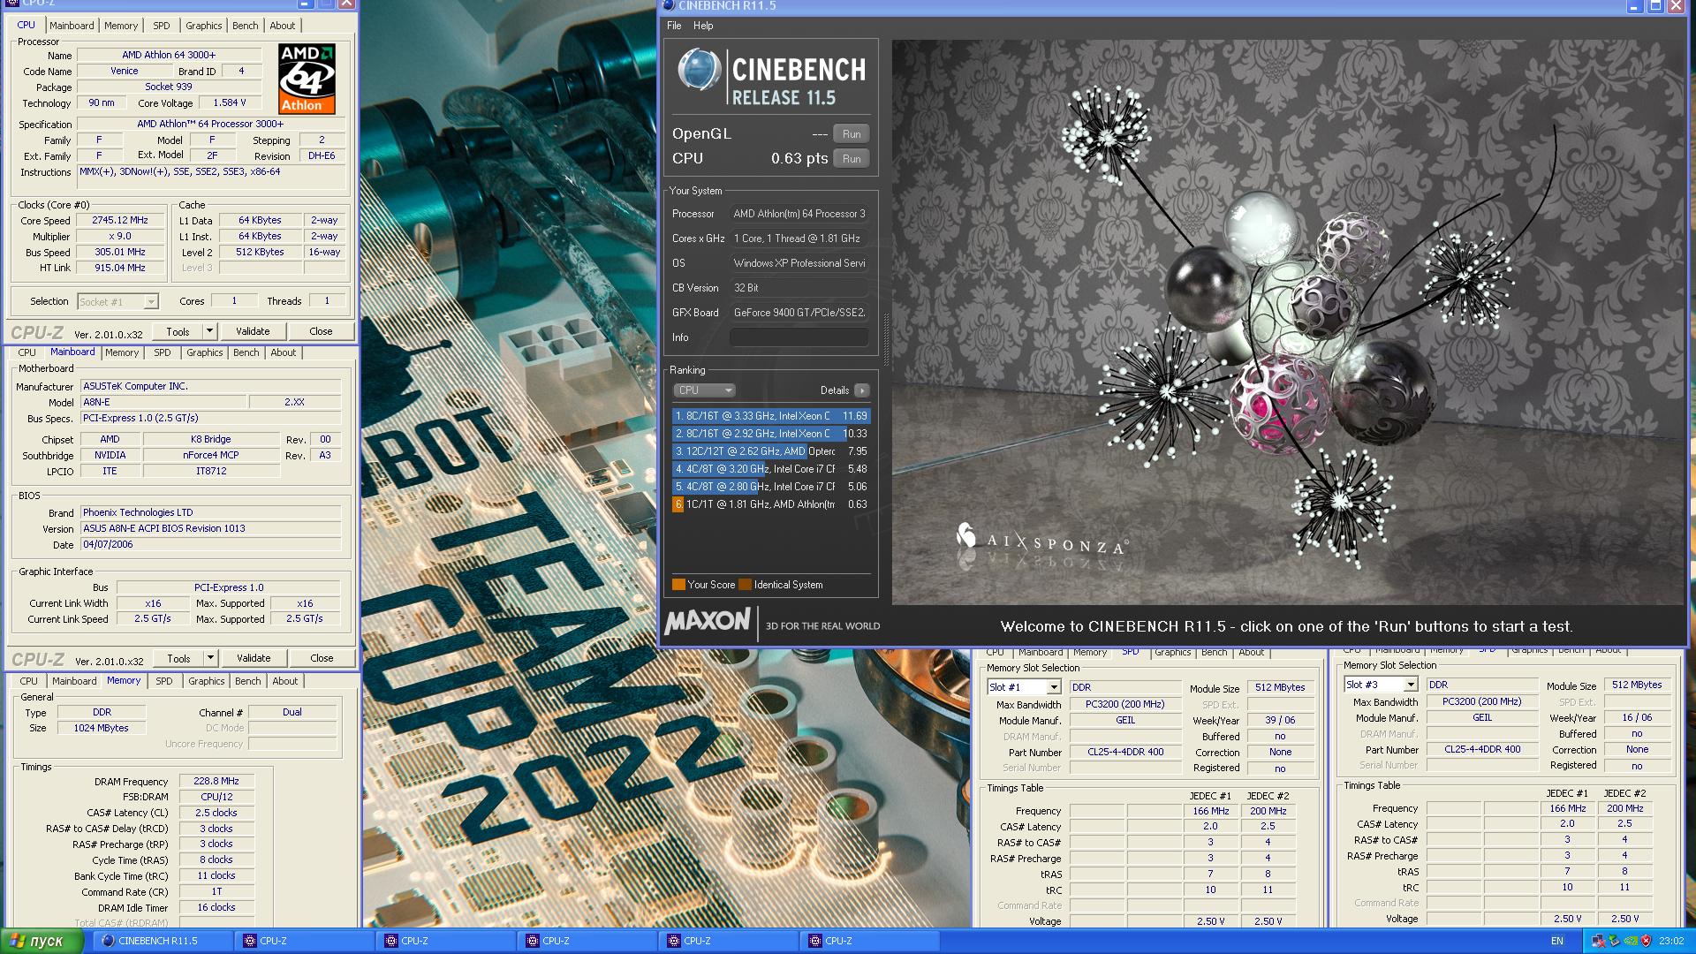Image resolution: width=1696 pixels, height=954 pixels.
Task: Open the Socket #1 selection dropdown
Action: (x=151, y=302)
